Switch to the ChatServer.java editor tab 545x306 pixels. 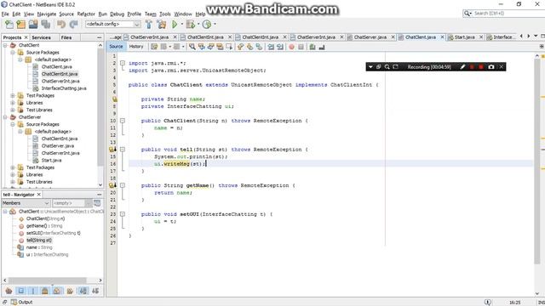370,37
